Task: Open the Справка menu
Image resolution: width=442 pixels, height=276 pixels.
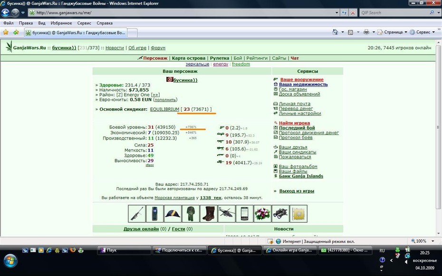Action: click(105, 23)
